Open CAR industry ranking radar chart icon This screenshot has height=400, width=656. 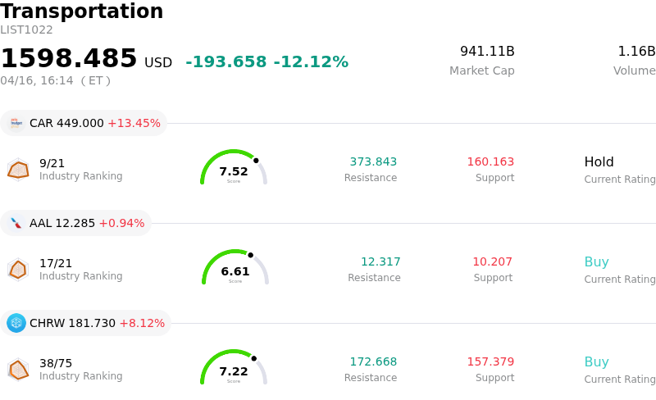coord(18,169)
